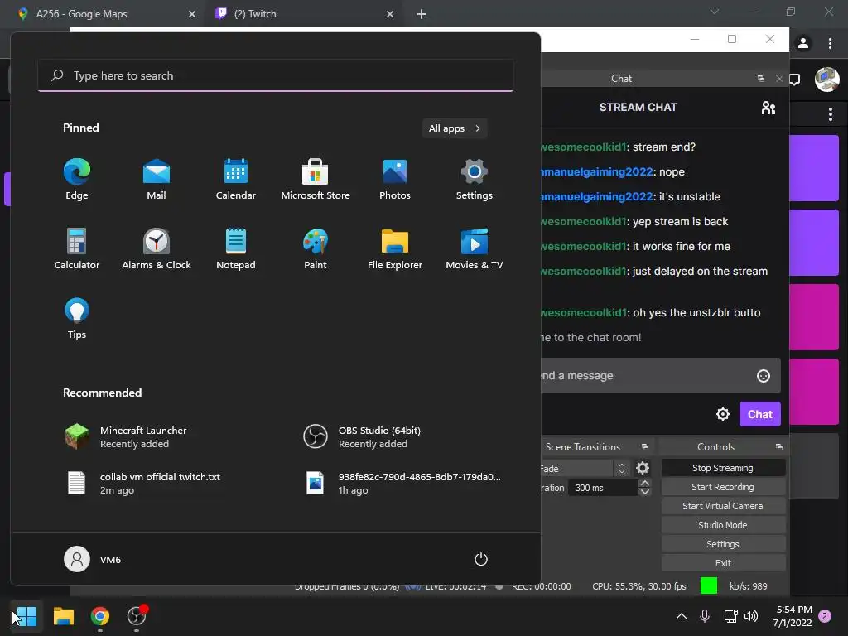The image size is (848, 636).
Task: Toggle Studio Mode in OBS
Action: point(723,524)
